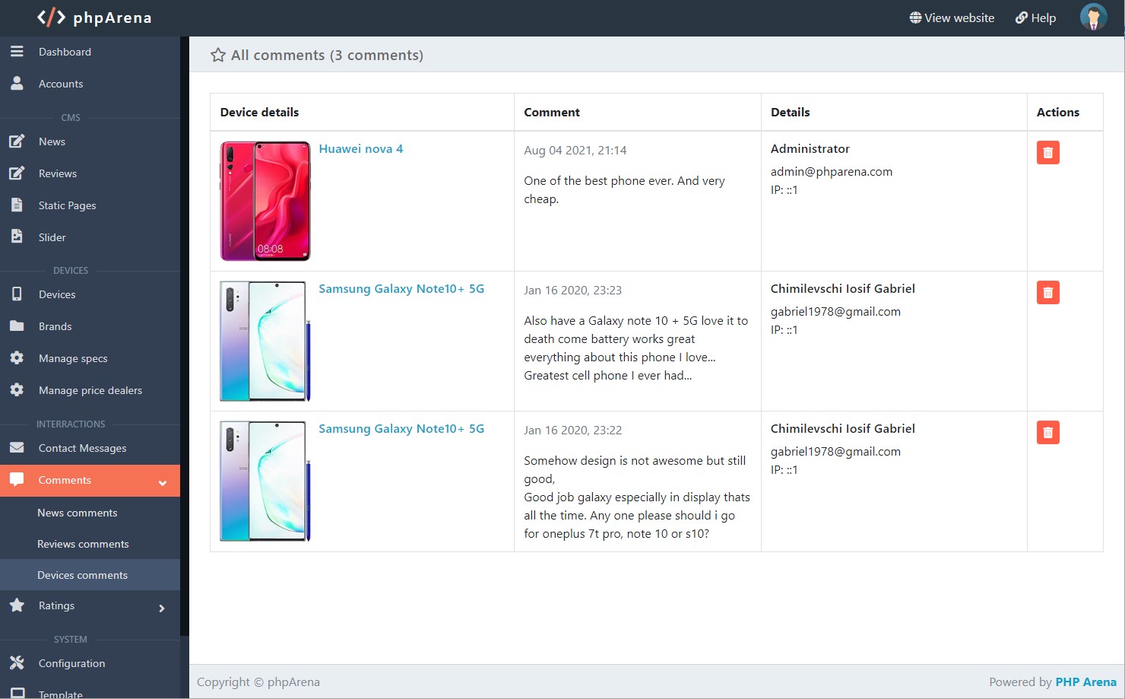The height and width of the screenshot is (699, 1125).
Task: Delete the Jan 16 2020, 23:23 comment
Action: (x=1047, y=293)
